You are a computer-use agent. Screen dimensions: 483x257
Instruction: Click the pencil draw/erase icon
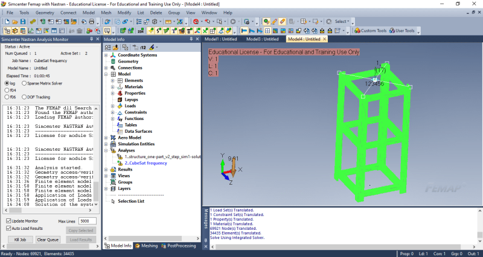point(275,22)
